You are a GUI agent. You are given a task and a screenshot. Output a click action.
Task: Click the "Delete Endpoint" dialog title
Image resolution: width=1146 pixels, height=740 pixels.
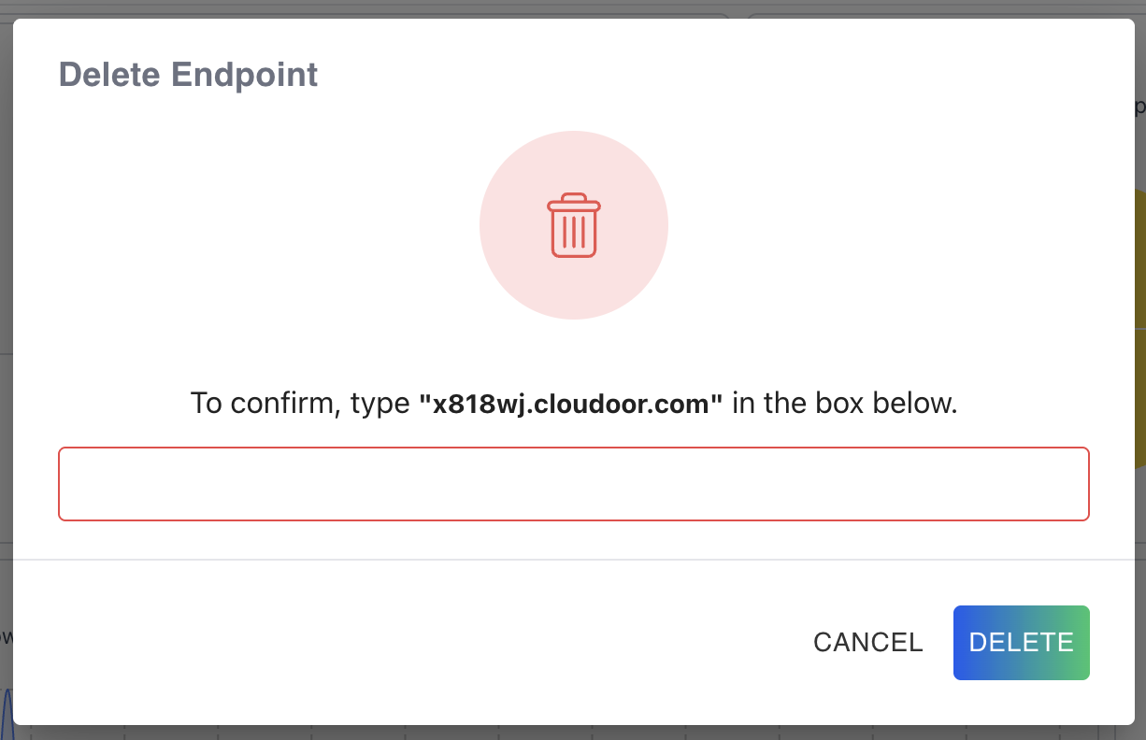coord(188,75)
